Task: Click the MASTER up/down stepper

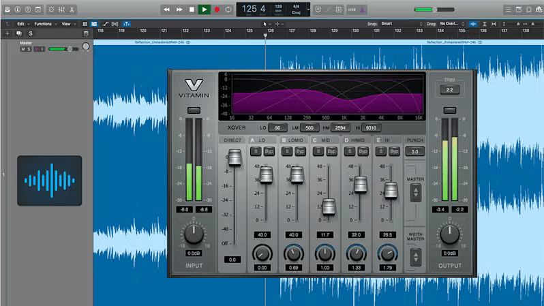Action: (415, 193)
